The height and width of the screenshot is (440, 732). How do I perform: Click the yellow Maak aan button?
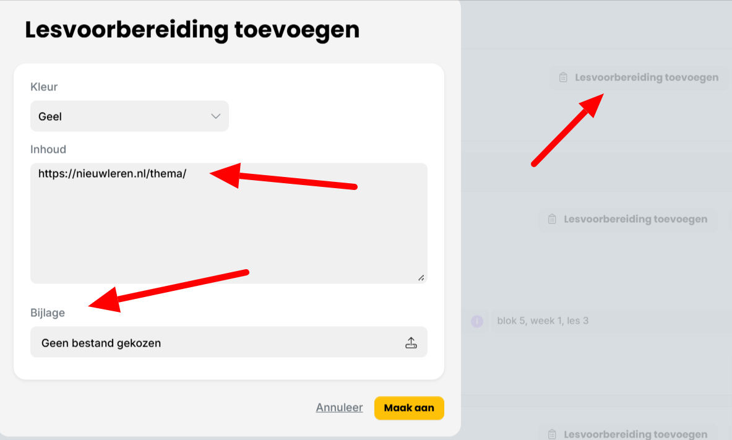tap(409, 408)
